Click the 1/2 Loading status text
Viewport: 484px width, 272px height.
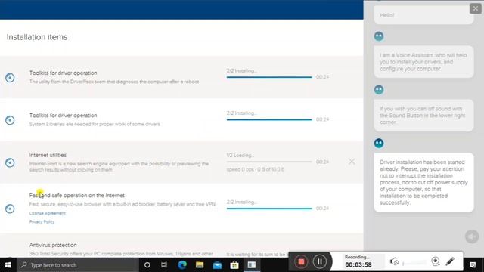(240, 155)
